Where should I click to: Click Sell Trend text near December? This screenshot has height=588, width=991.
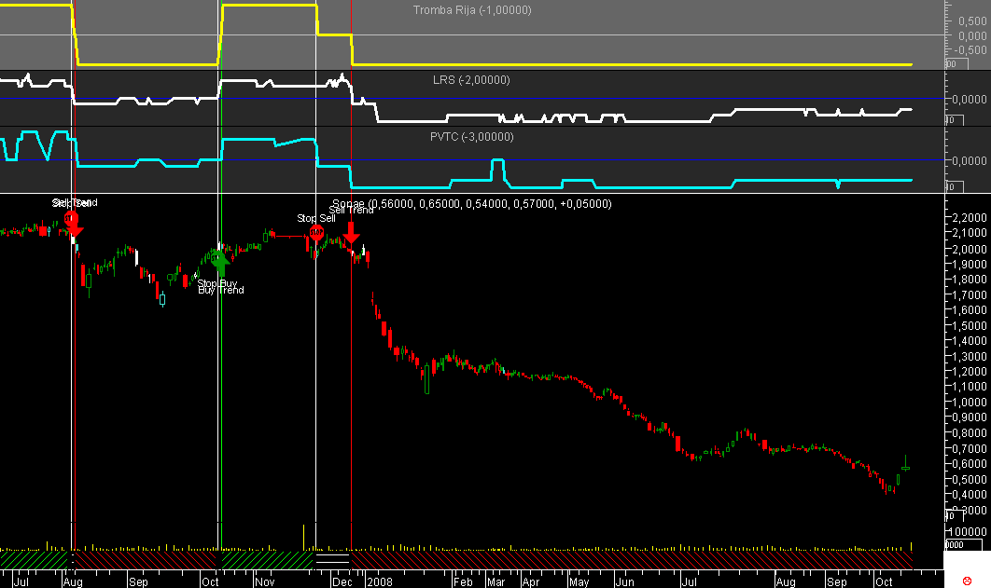pos(352,210)
